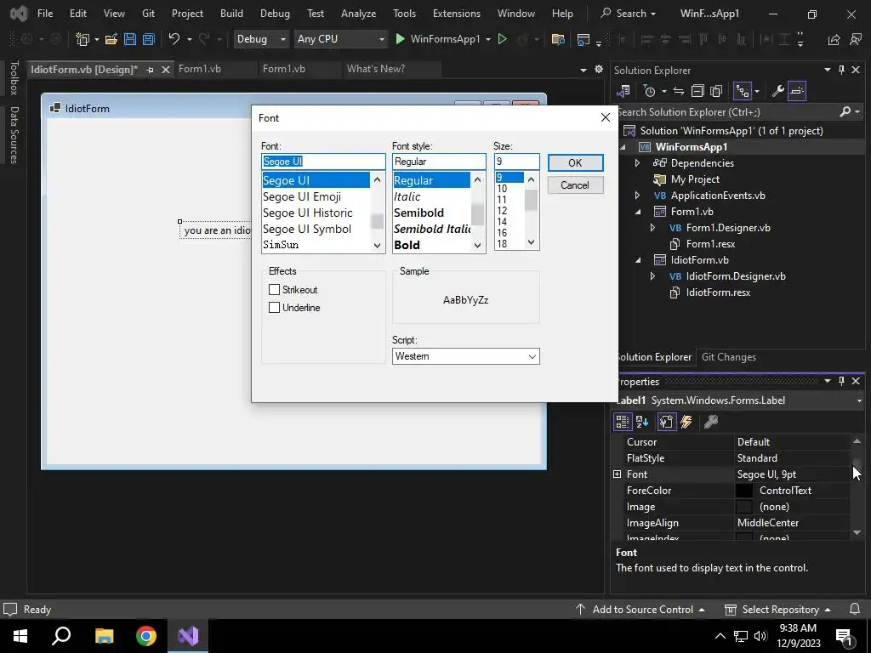Click the Open File toolbar icon
Viewport: 871px width, 653px height.
point(111,39)
